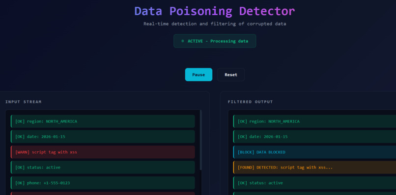Click the Reset button

[231, 74]
